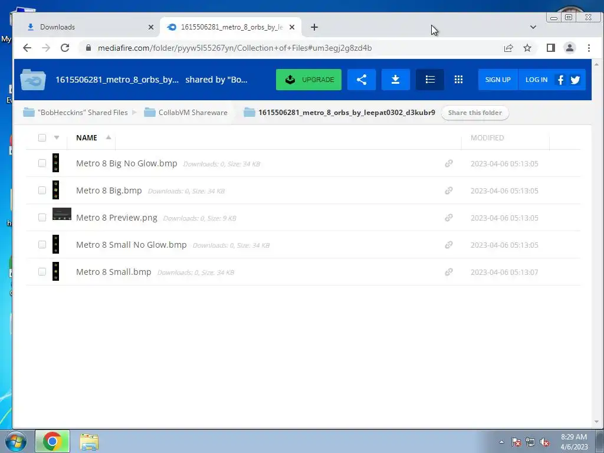
Task: Click the address bar URL field
Action: (235, 48)
